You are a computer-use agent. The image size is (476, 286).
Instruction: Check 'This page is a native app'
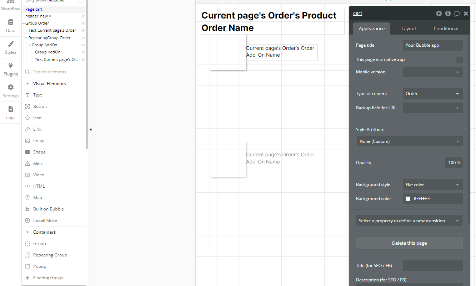coord(460,60)
